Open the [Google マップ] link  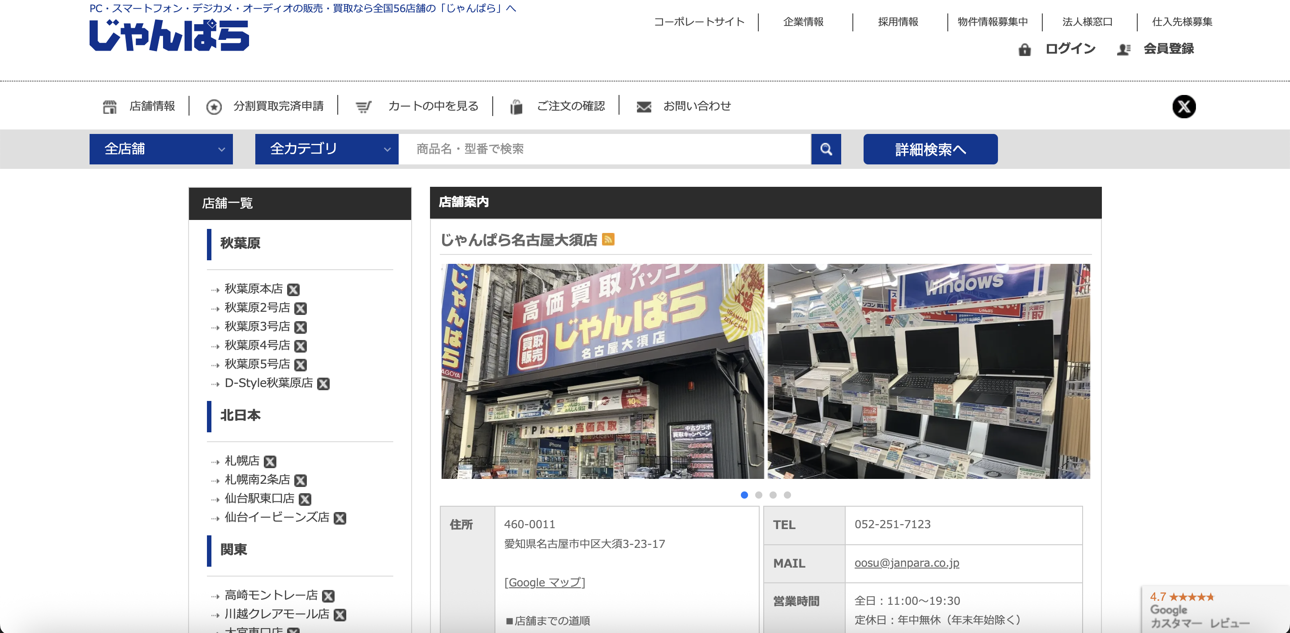coord(544,582)
